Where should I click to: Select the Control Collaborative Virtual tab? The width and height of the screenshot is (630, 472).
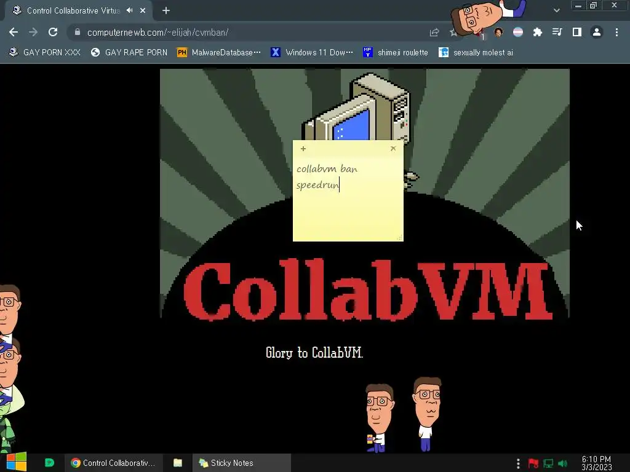coord(79,11)
